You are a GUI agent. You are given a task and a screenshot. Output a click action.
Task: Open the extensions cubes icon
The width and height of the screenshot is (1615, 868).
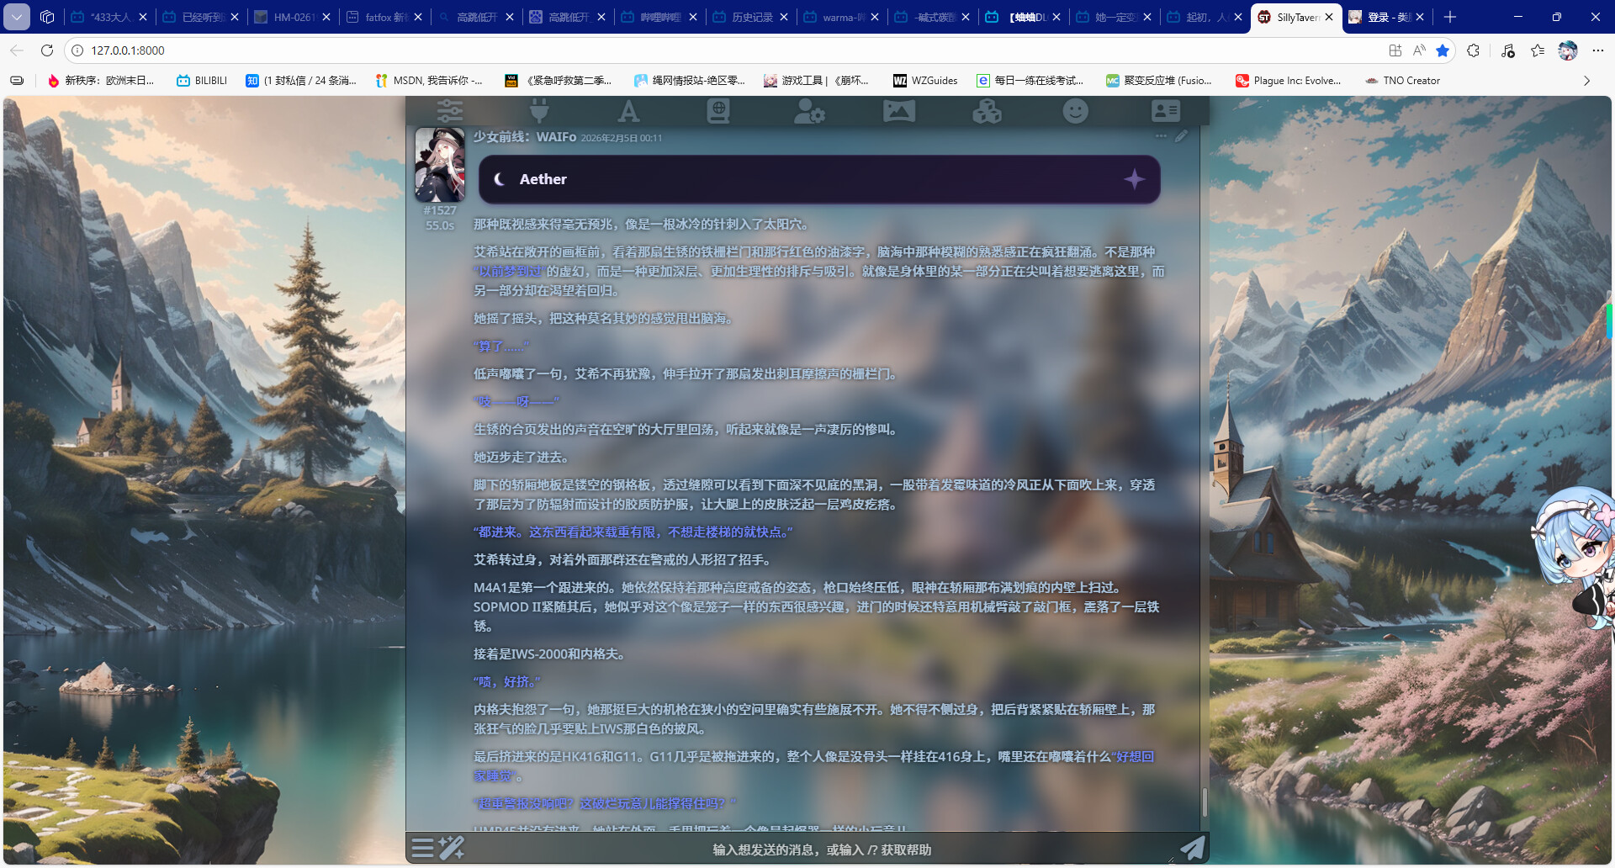coord(988,111)
